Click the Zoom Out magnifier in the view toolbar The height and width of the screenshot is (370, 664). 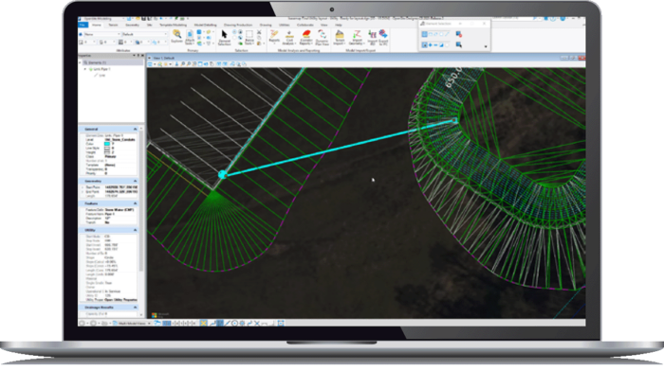click(189, 64)
